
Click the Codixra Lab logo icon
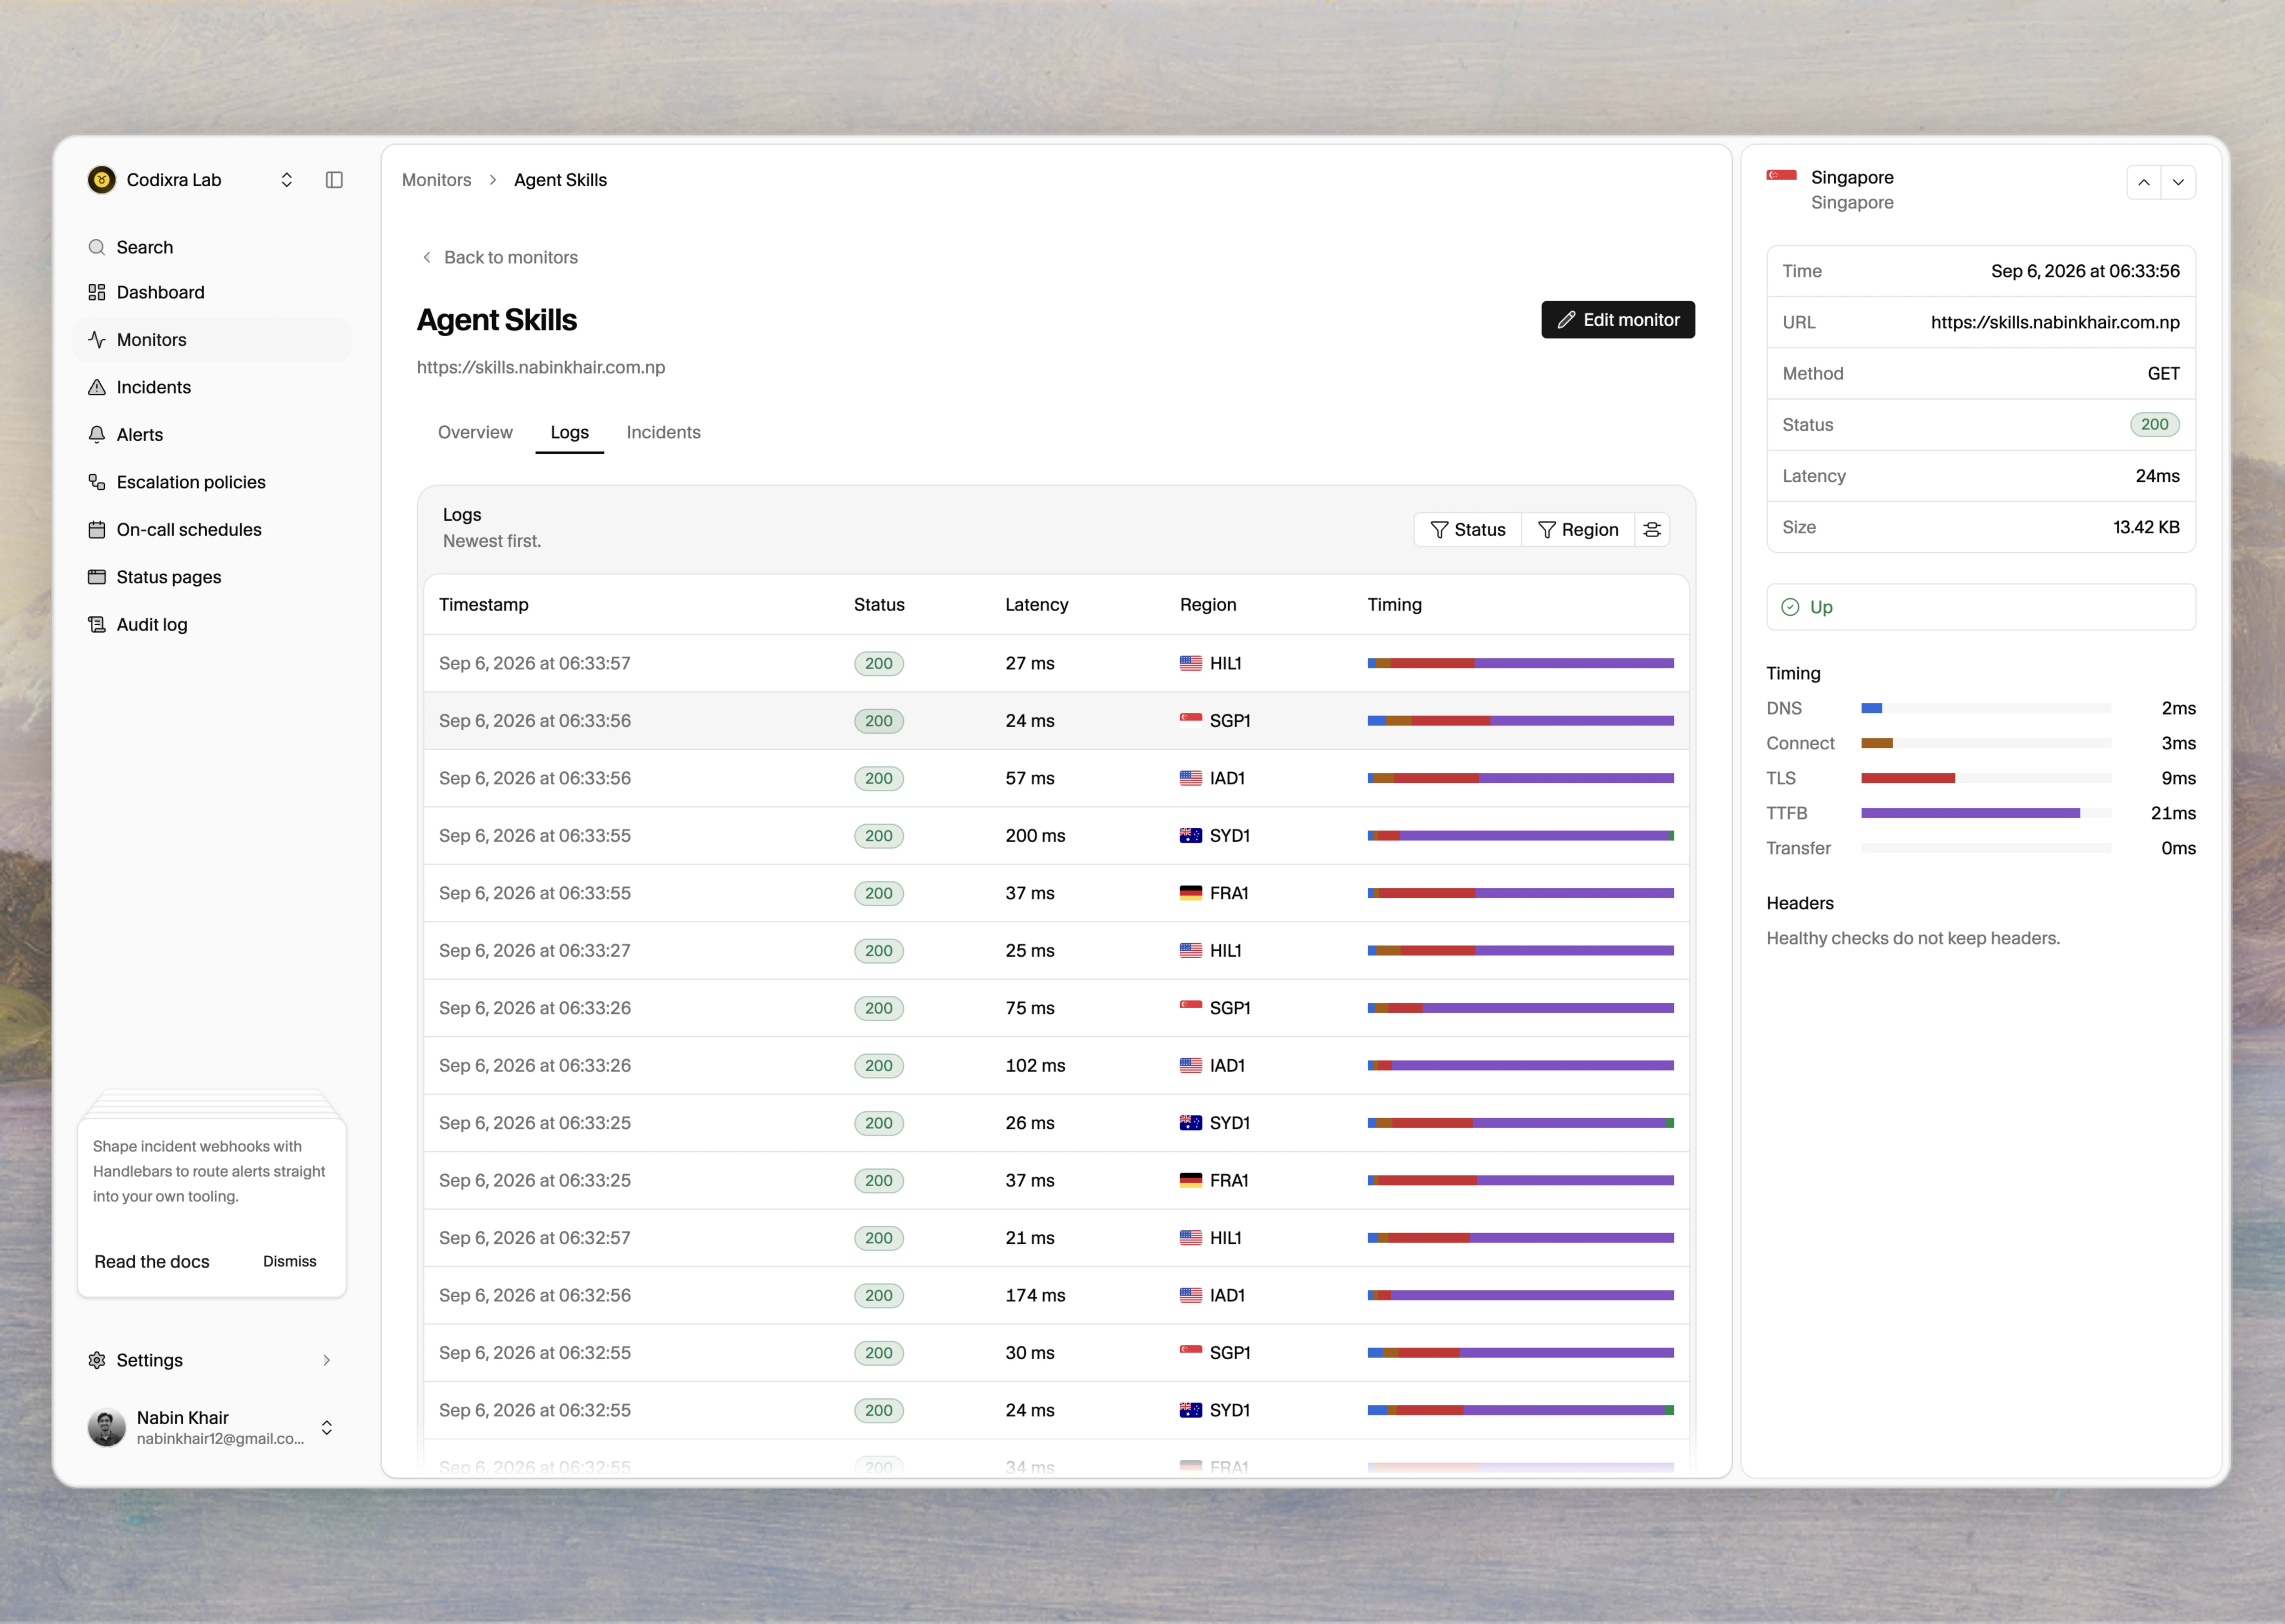click(101, 180)
